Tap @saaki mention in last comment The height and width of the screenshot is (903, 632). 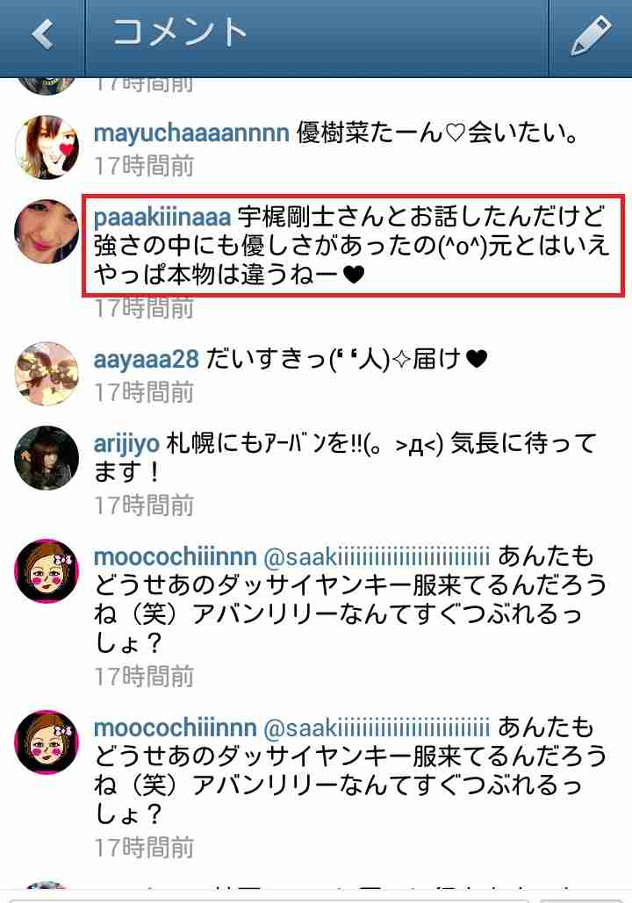point(377,728)
